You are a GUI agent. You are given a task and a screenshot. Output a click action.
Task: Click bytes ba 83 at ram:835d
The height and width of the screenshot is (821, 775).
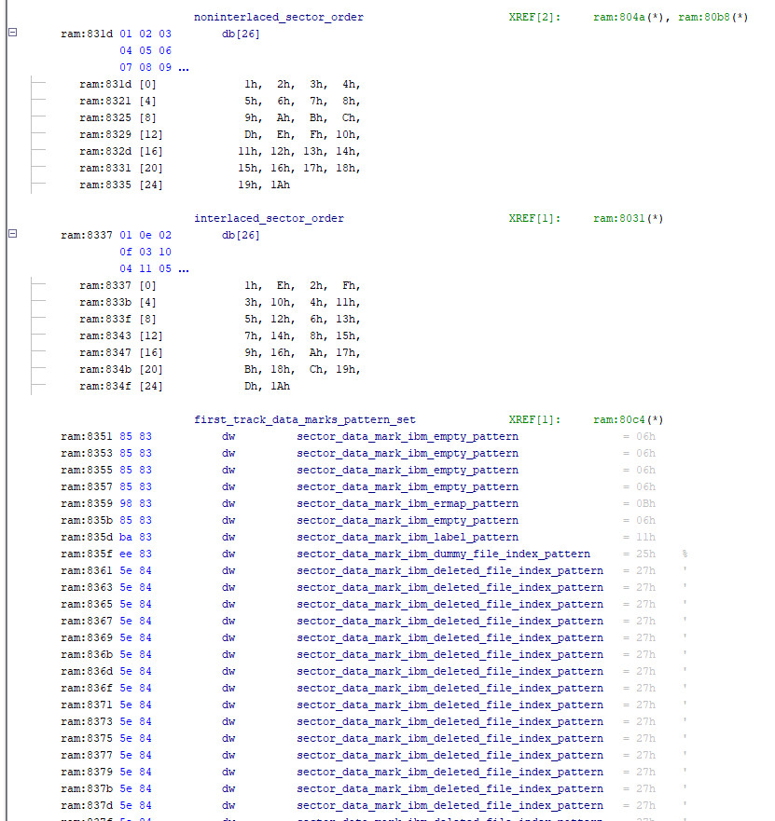coord(136,537)
